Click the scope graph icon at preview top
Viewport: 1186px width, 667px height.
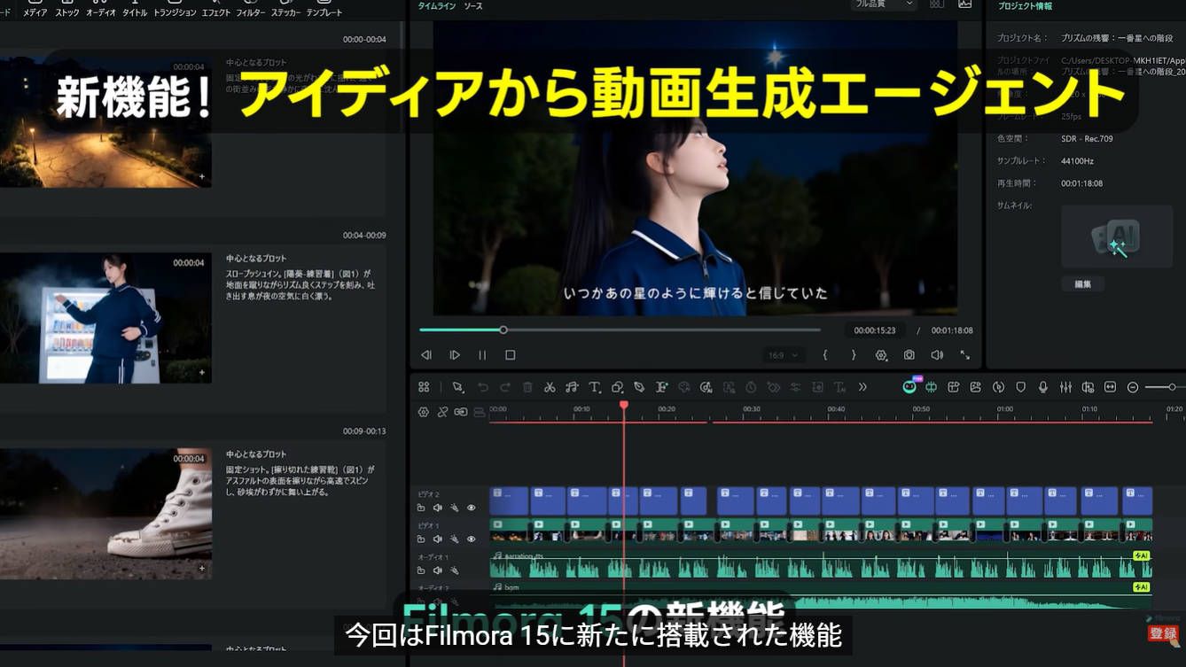click(964, 4)
